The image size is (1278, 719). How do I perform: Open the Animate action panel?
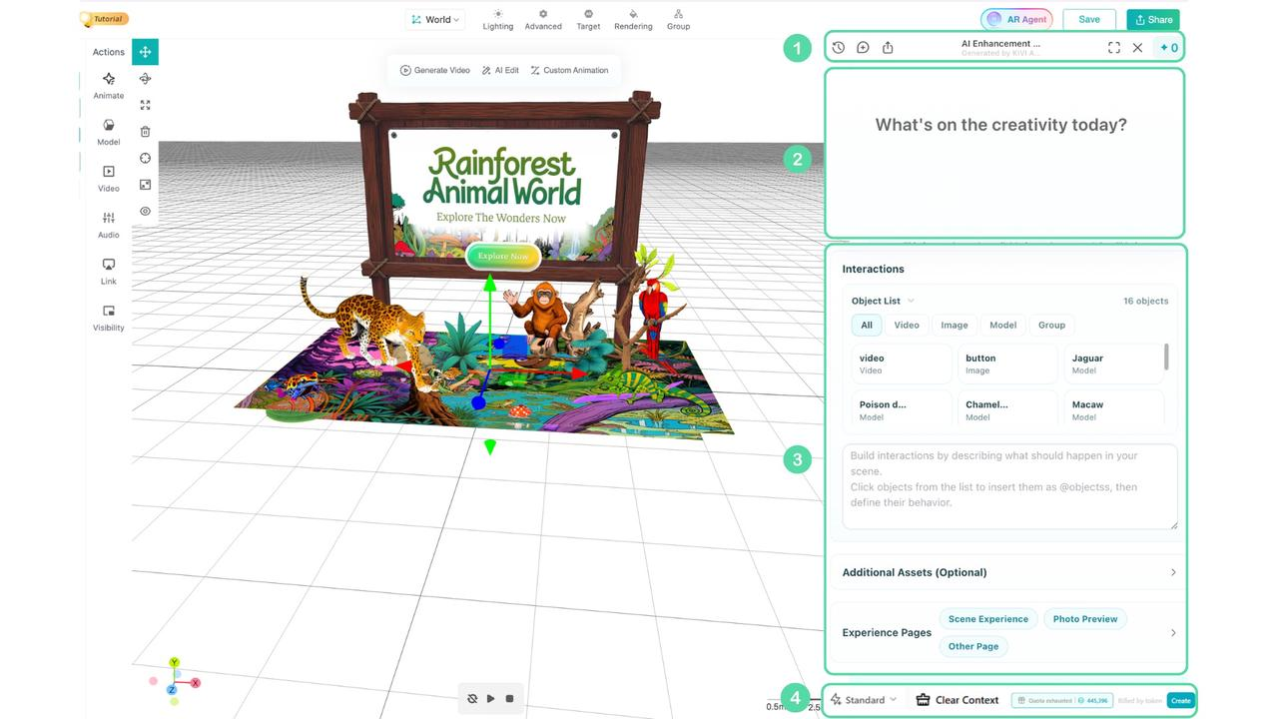tap(108, 85)
